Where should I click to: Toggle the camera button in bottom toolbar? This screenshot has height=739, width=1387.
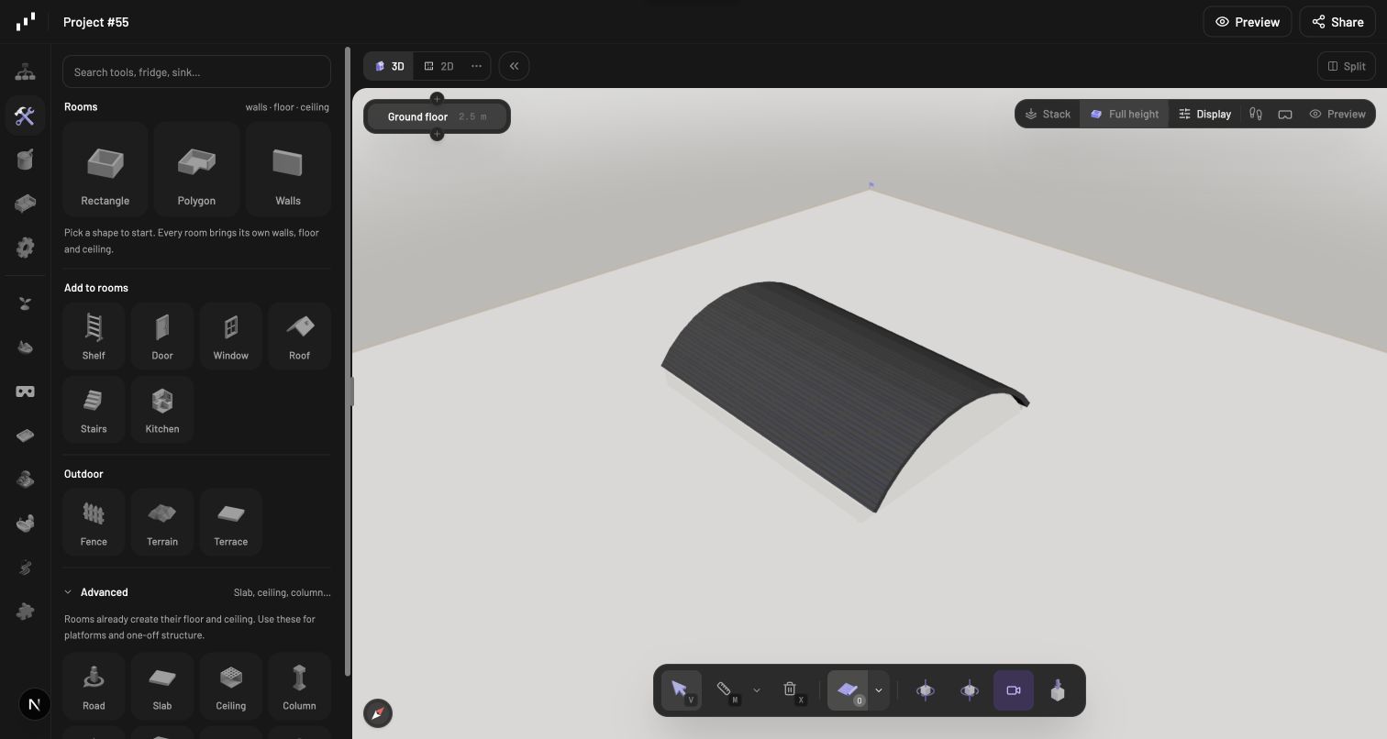point(1014,690)
